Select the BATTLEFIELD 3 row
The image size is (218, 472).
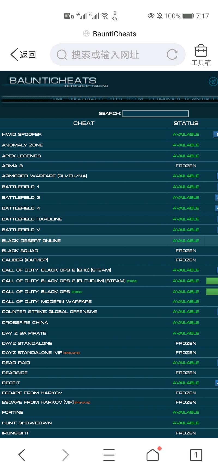109,197
